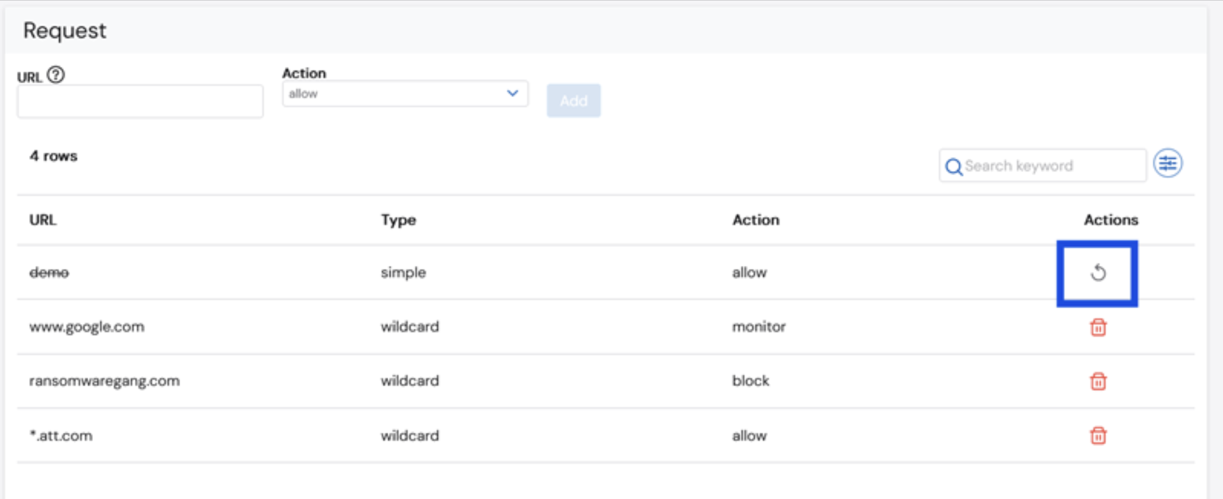Remove the *.att.com rule

click(x=1098, y=436)
